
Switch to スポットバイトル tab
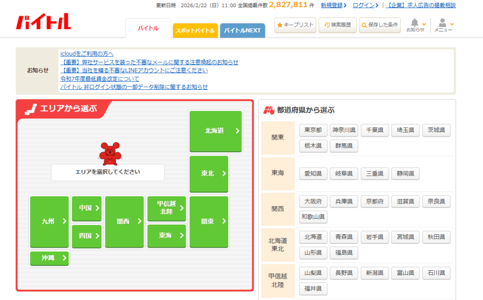click(x=195, y=31)
